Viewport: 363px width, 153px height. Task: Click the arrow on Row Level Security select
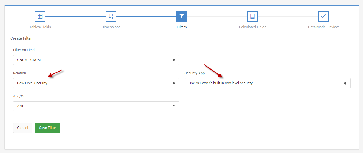tap(174, 83)
